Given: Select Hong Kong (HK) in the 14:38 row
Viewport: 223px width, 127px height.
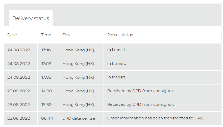Looking at the screenshot, I should (x=78, y=91).
